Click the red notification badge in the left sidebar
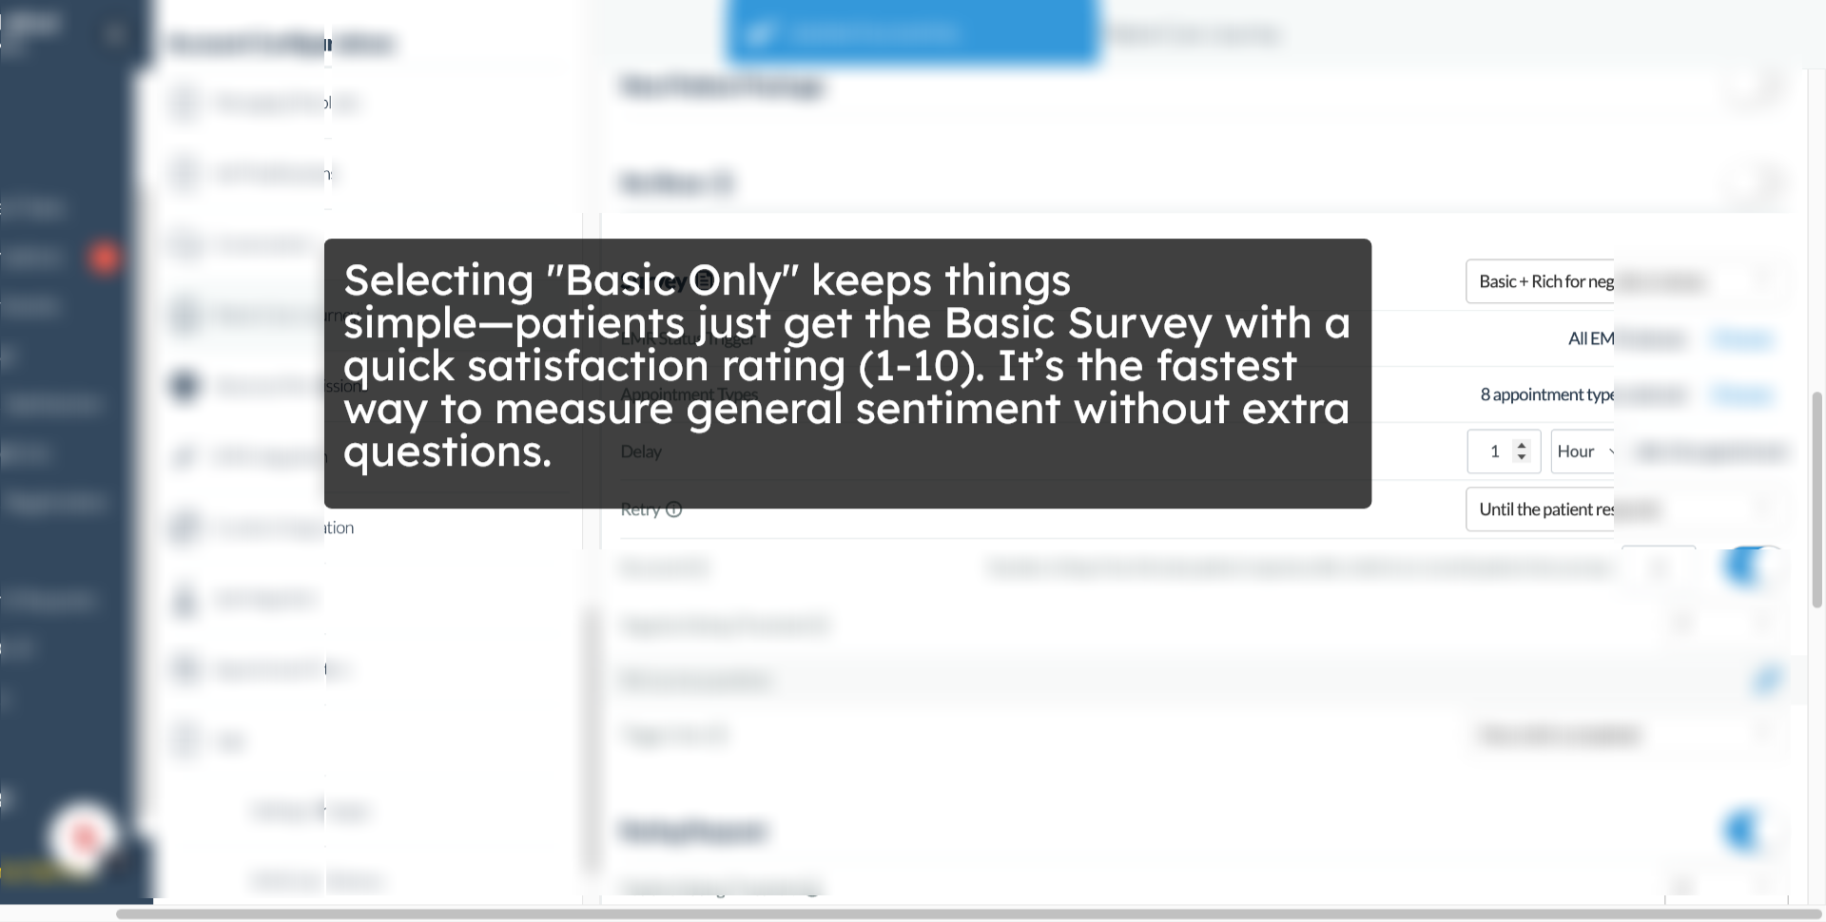The height and width of the screenshot is (922, 1826). pos(105,258)
